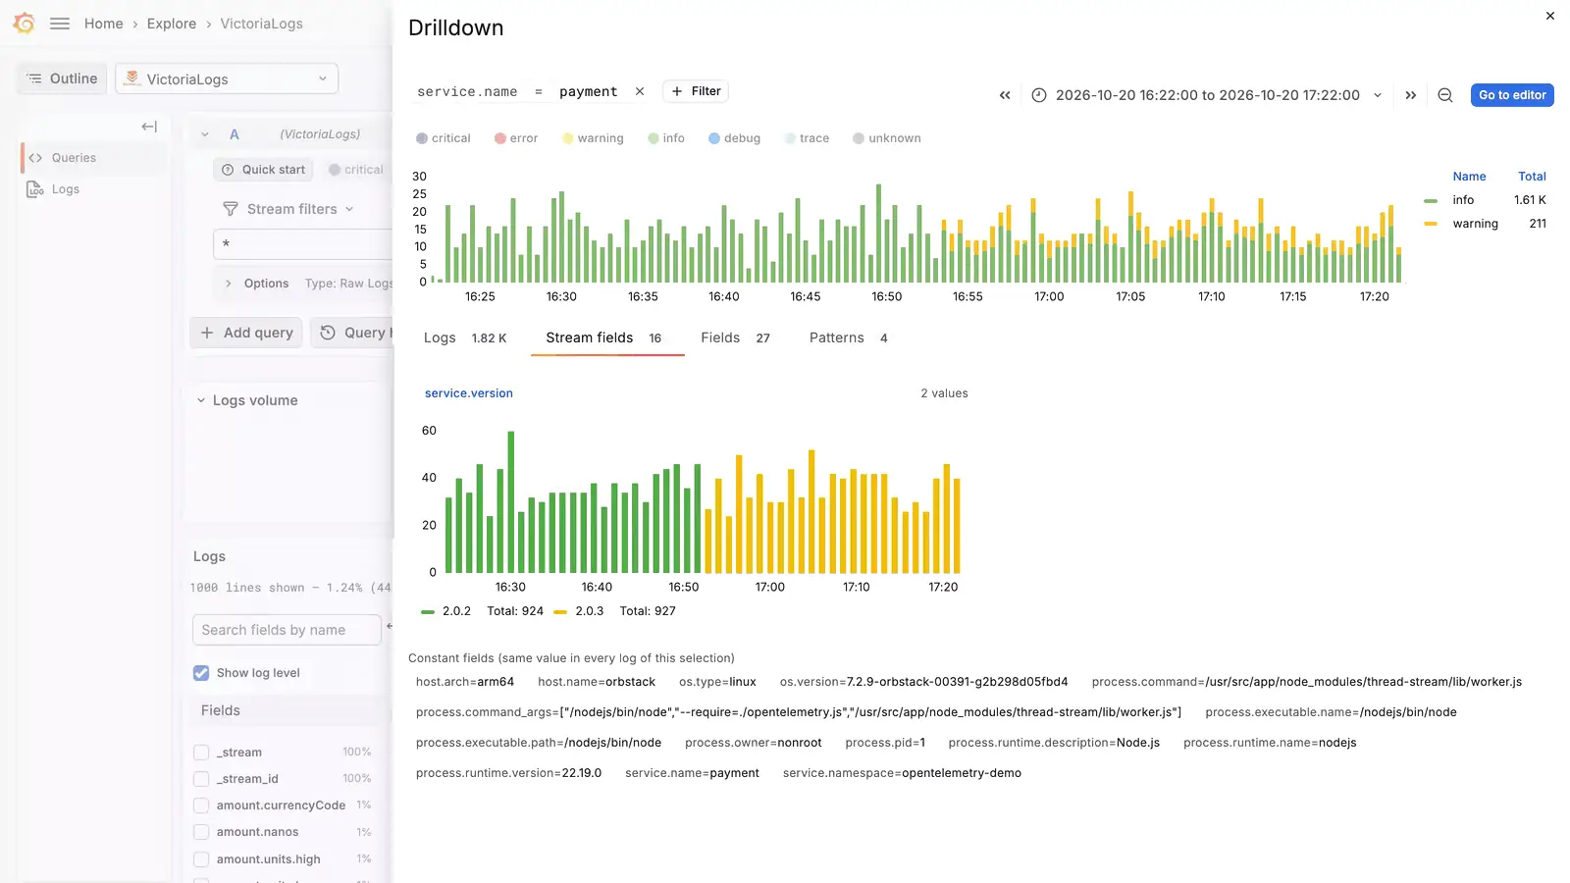This screenshot has height=883, width=1570.
Task: Zoom out the time range
Action: [x=1445, y=95]
